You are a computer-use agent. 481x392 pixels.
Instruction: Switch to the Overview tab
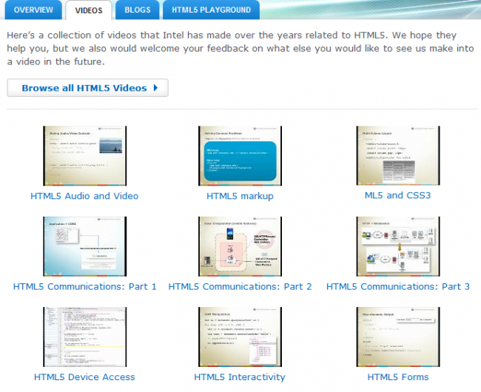pyautogui.click(x=33, y=10)
